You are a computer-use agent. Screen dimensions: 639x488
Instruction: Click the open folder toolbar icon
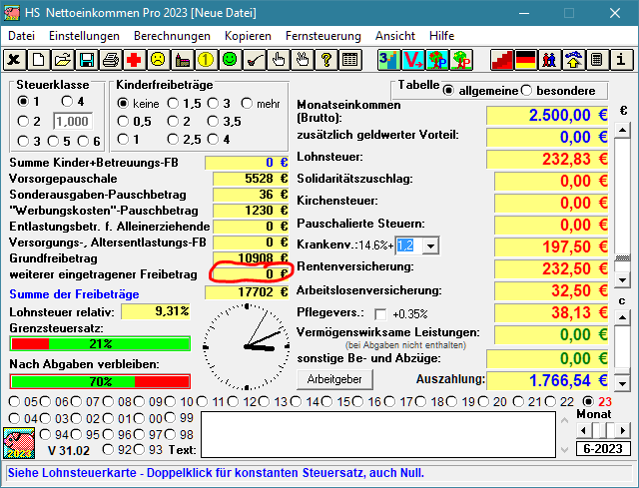[x=63, y=60]
